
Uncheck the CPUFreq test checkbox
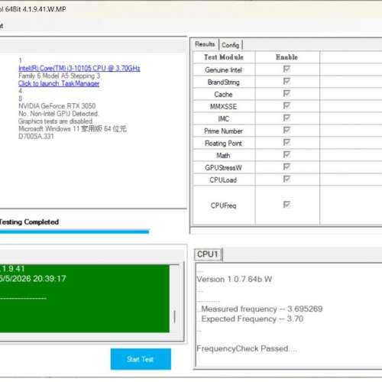point(286,205)
